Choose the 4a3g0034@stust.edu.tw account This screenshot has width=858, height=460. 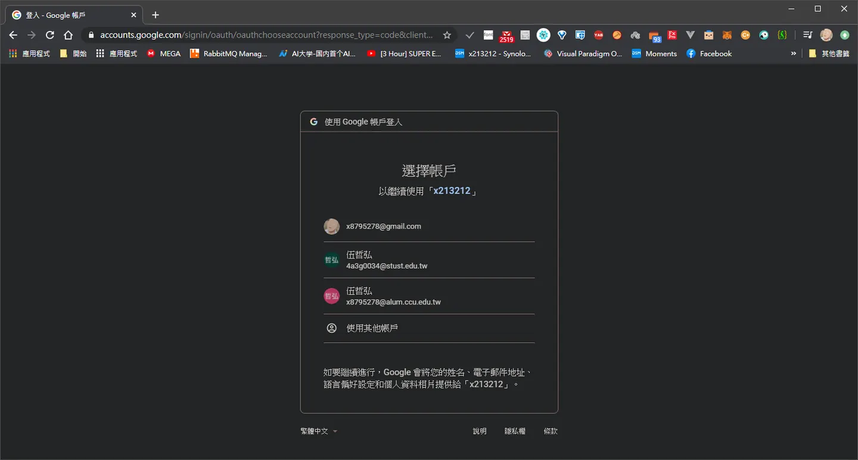tap(429, 260)
